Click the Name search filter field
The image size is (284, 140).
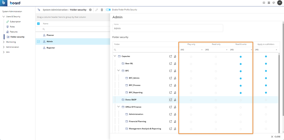click(76, 29)
